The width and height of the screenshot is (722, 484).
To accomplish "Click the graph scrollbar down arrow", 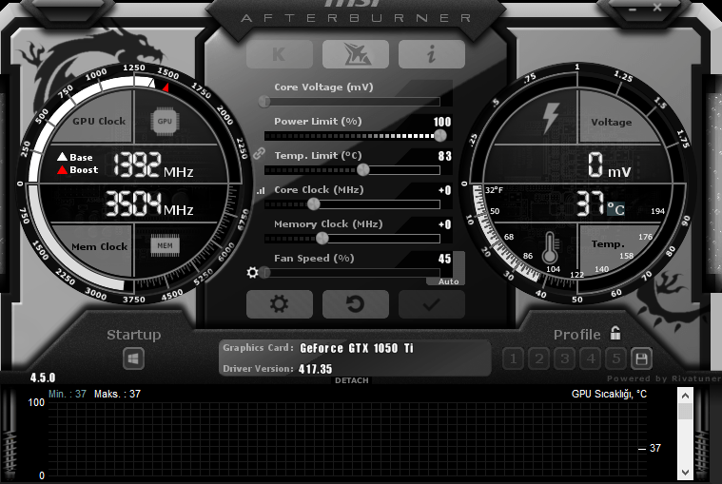I will coord(685,473).
